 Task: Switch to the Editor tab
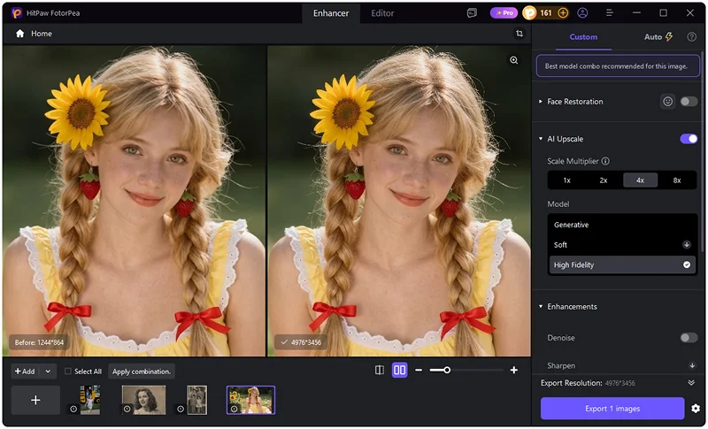point(382,13)
